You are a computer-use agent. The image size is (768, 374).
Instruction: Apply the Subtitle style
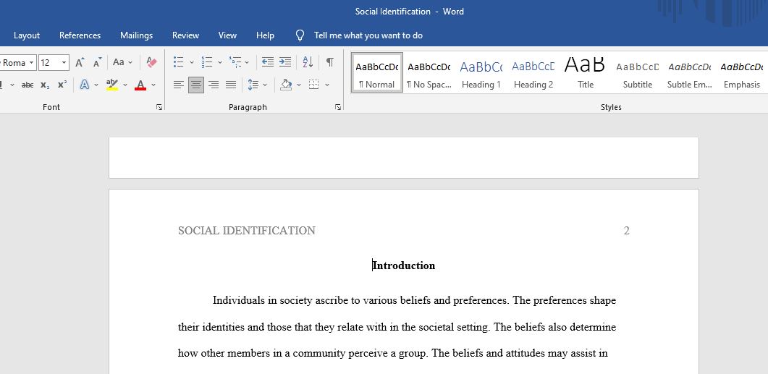pyautogui.click(x=638, y=73)
